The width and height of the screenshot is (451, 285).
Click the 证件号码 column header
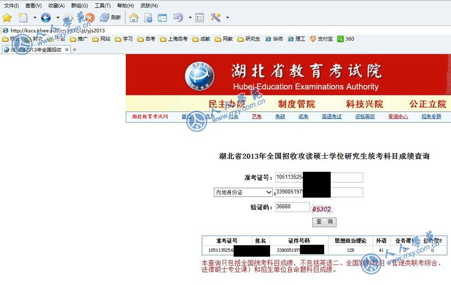[299, 241]
